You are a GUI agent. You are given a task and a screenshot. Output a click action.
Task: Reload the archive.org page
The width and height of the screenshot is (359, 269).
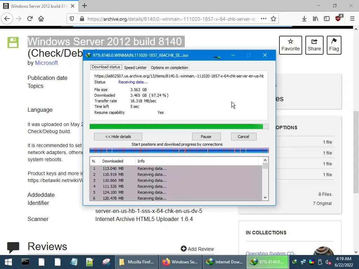[x=30, y=19]
